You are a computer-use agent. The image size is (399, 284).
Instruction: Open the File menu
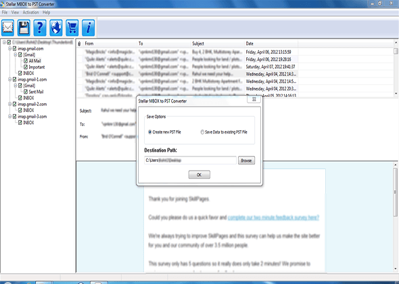click(x=5, y=12)
